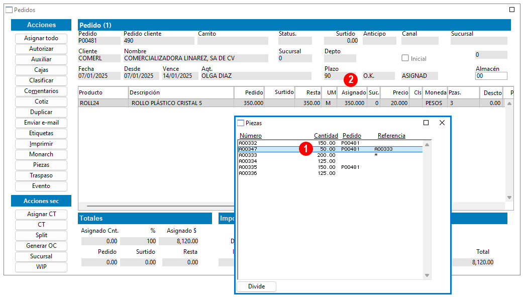Click the ASIGNAD status field

coord(420,76)
